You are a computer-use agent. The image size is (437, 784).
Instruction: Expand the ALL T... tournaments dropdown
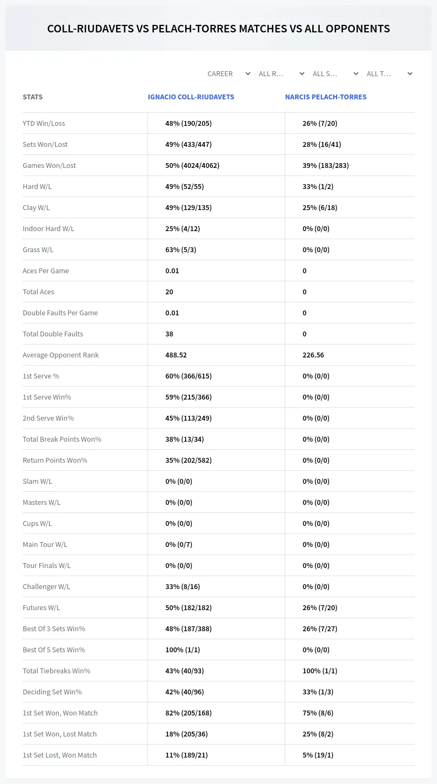pos(389,73)
